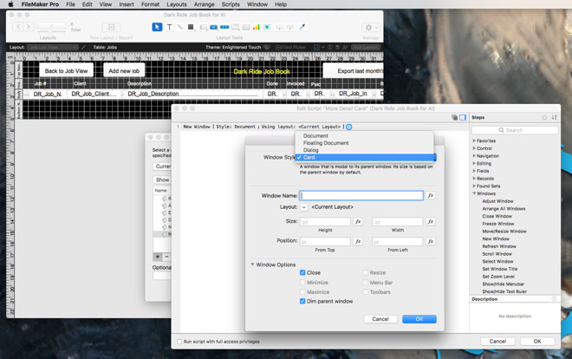Open the formula editor for From Top
Screen dimensions: 572x359
click(x=358, y=242)
